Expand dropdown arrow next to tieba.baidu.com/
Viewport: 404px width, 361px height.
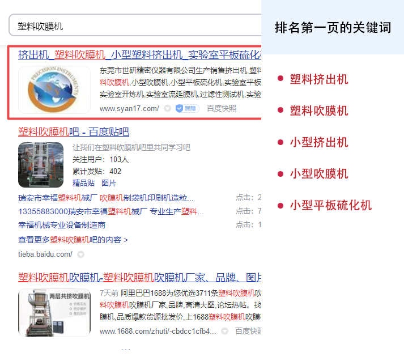80,254
